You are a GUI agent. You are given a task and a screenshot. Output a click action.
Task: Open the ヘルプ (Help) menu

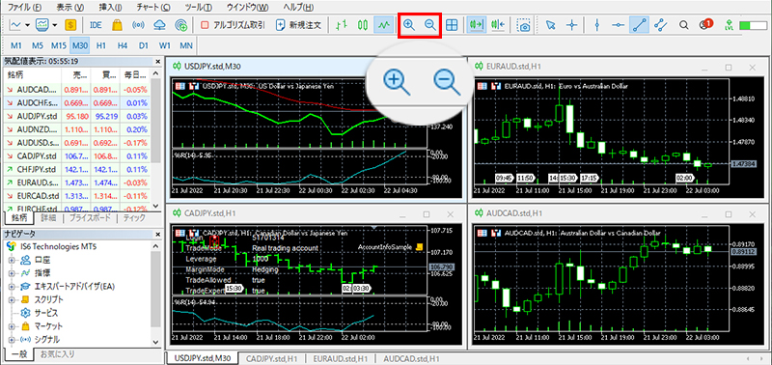(298, 8)
